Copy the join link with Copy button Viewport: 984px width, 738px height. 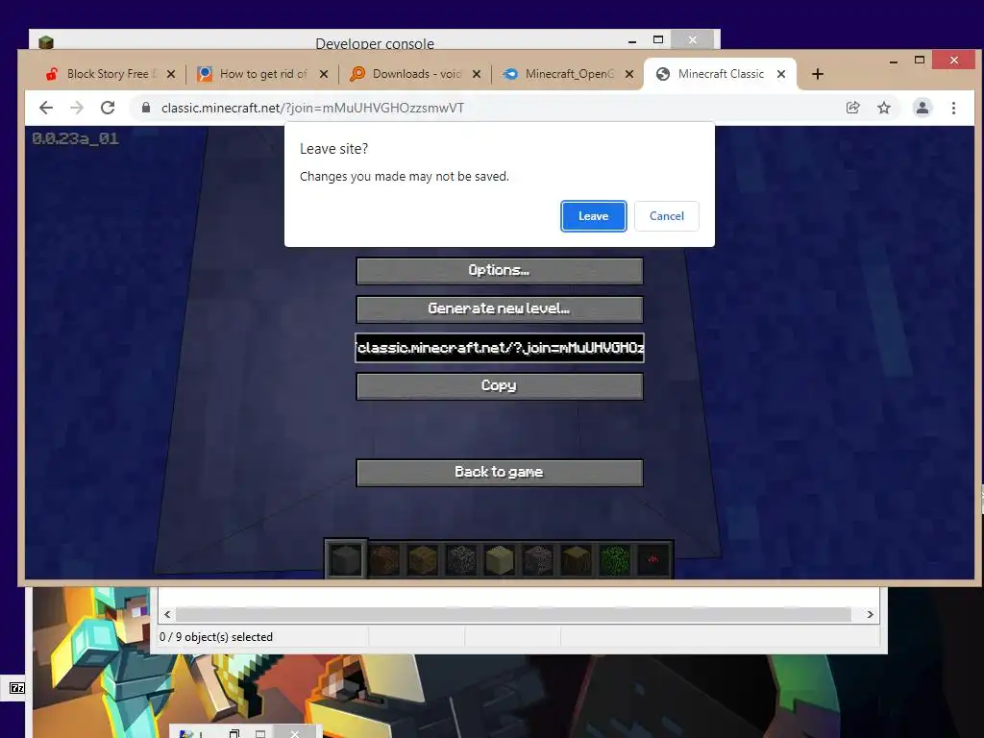click(x=500, y=386)
